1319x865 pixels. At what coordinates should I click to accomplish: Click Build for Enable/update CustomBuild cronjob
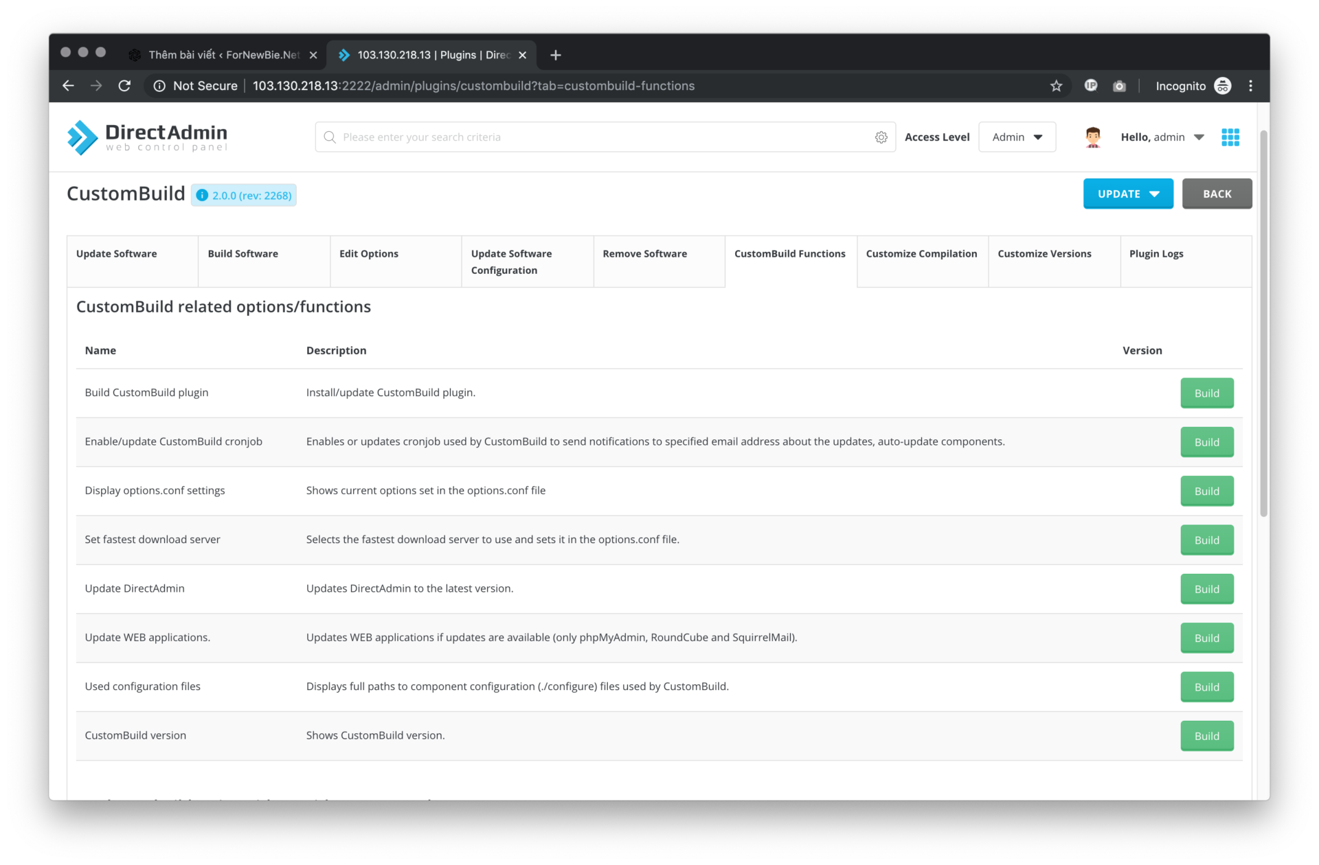point(1206,442)
